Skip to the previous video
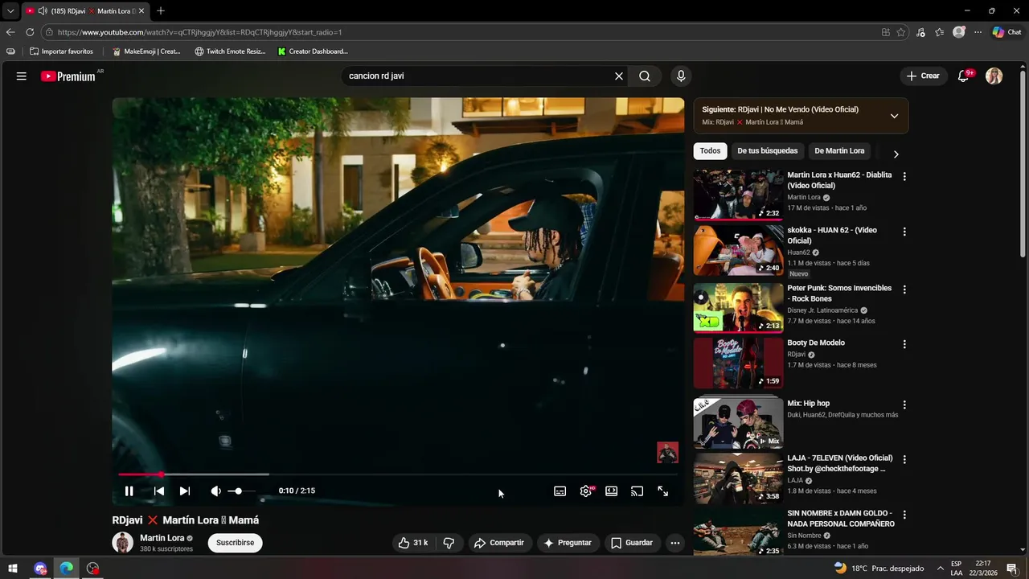This screenshot has height=579, width=1029. 159,491
